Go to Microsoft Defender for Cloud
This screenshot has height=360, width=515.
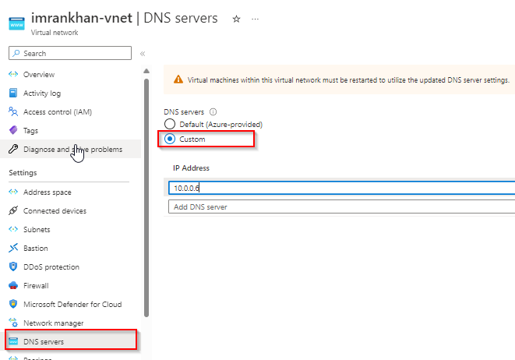pyautogui.click(x=72, y=305)
